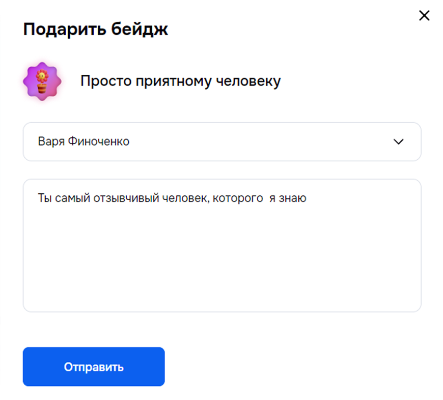443x400 pixels.
Task: Click the Просто приятному человеку badge label
Action: click(180, 81)
